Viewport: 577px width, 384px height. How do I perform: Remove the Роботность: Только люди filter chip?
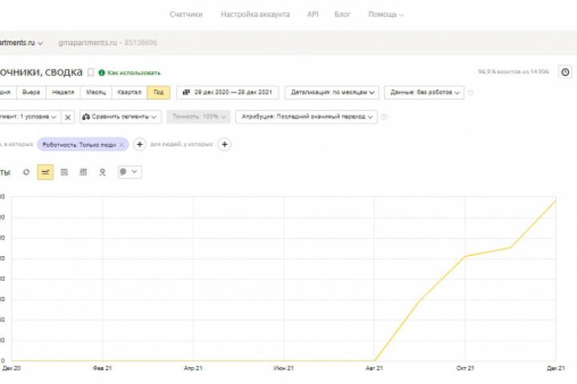[x=122, y=145]
